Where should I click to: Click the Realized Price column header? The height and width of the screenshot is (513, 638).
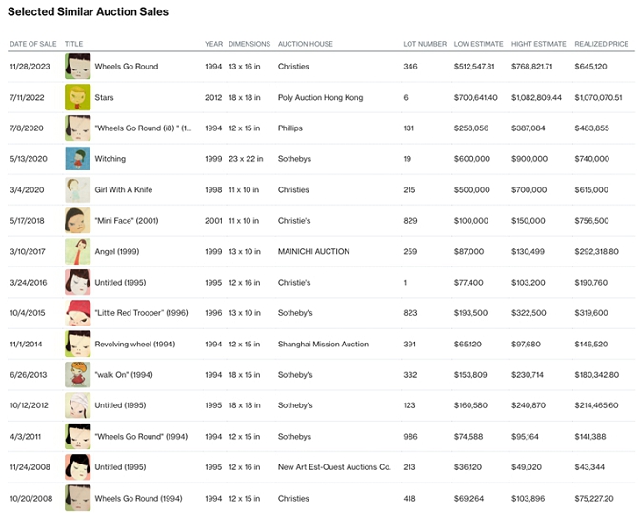coord(601,44)
